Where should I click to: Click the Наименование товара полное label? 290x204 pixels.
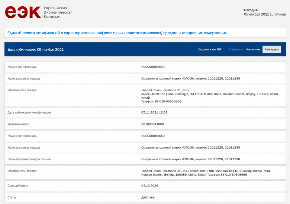point(29,159)
